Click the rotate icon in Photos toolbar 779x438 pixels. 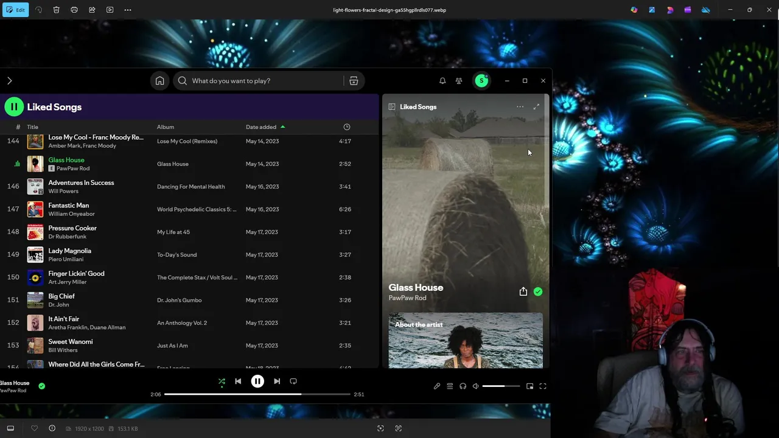[x=38, y=10]
